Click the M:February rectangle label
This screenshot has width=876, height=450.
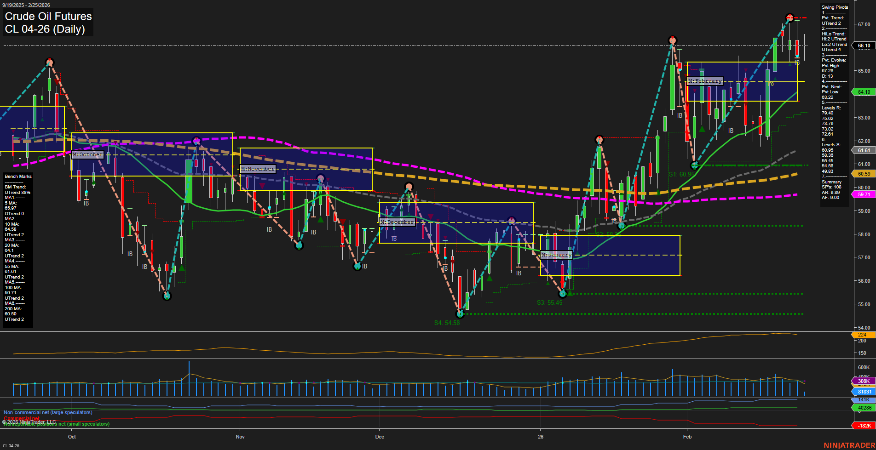(x=705, y=80)
